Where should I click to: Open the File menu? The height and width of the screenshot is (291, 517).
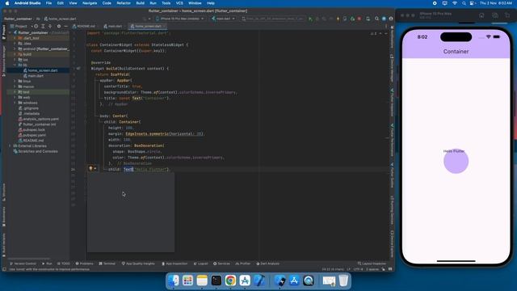pyautogui.click(x=48, y=3)
